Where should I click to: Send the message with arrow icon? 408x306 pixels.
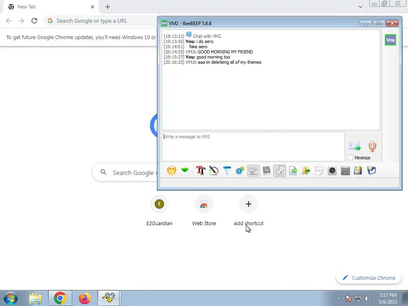[355, 146]
